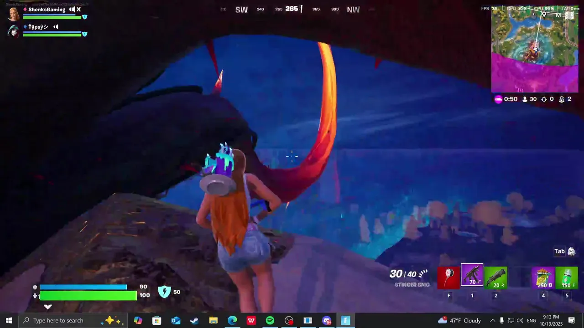Click the blue shield bar showing 90
The height and width of the screenshot is (328, 584).
coord(83,287)
